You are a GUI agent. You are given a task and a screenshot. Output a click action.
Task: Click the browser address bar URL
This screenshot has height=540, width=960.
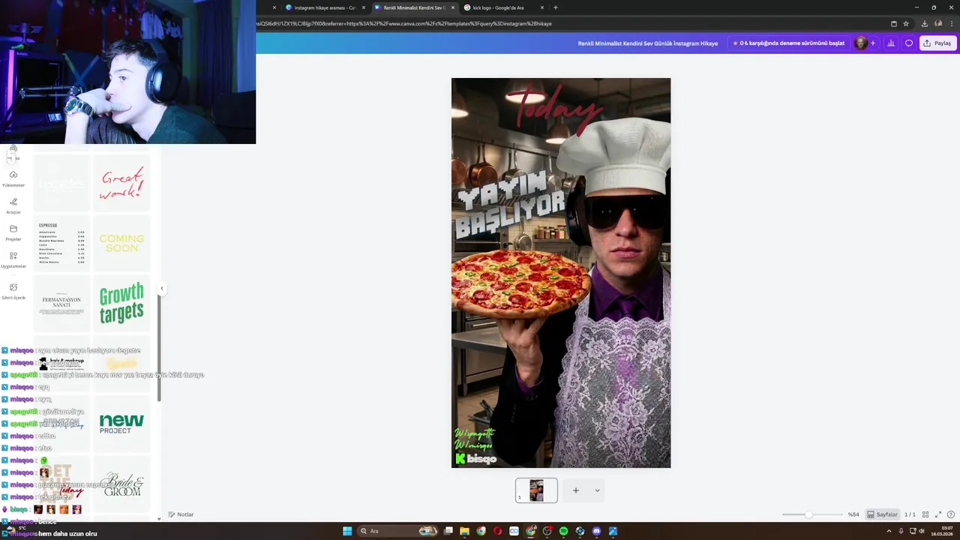click(x=405, y=23)
